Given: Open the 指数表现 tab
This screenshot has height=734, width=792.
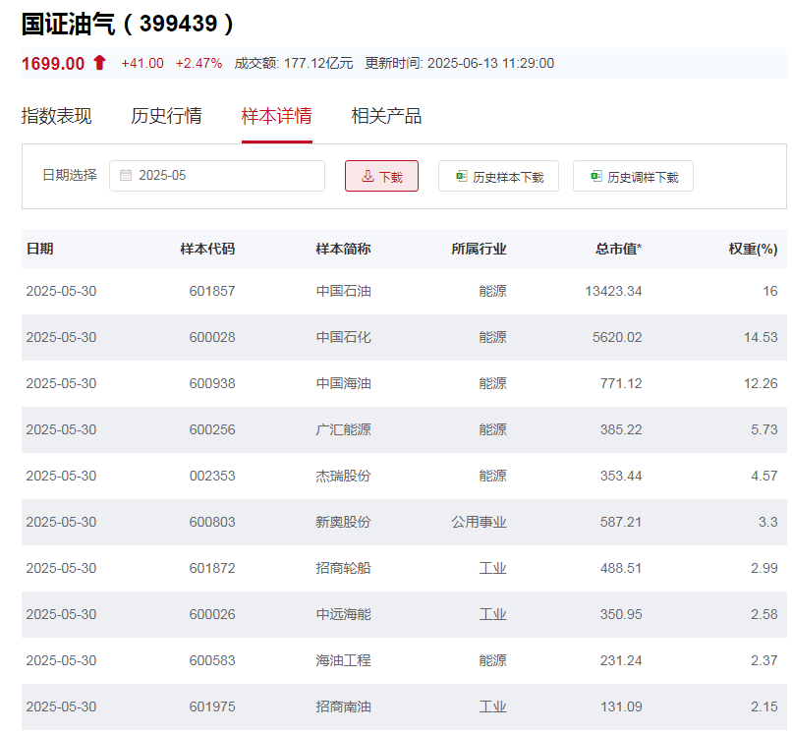Looking at the screenshot, I should pos(56,116).
